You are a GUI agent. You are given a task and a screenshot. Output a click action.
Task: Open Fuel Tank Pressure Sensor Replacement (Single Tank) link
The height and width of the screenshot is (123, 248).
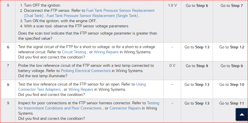tap(92, 16)
